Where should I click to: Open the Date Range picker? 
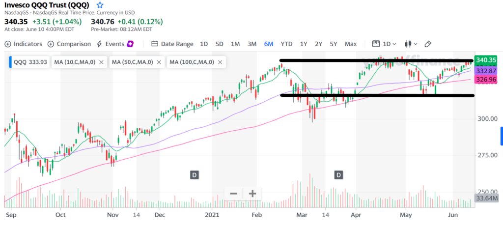(172, 44)
